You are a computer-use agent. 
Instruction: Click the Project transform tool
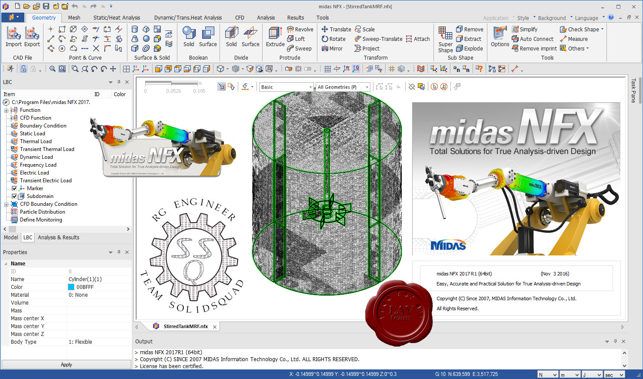(x=367, y=48)
